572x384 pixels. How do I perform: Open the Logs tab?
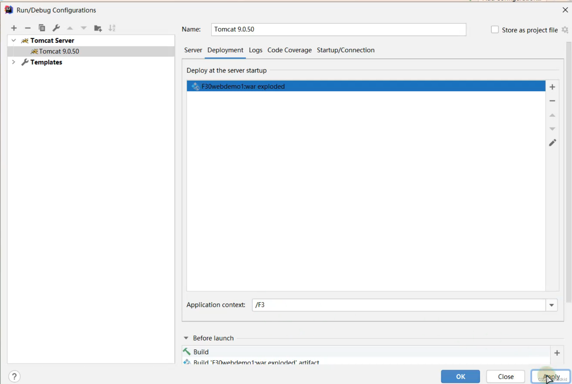click(x=255, y=50)
